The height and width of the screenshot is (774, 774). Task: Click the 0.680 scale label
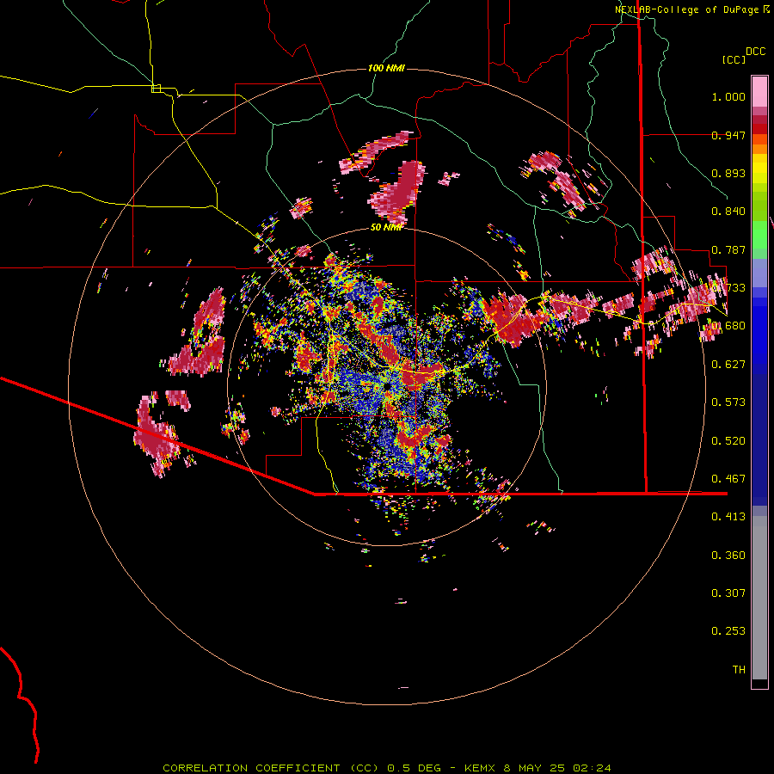[x=728, y=326]
